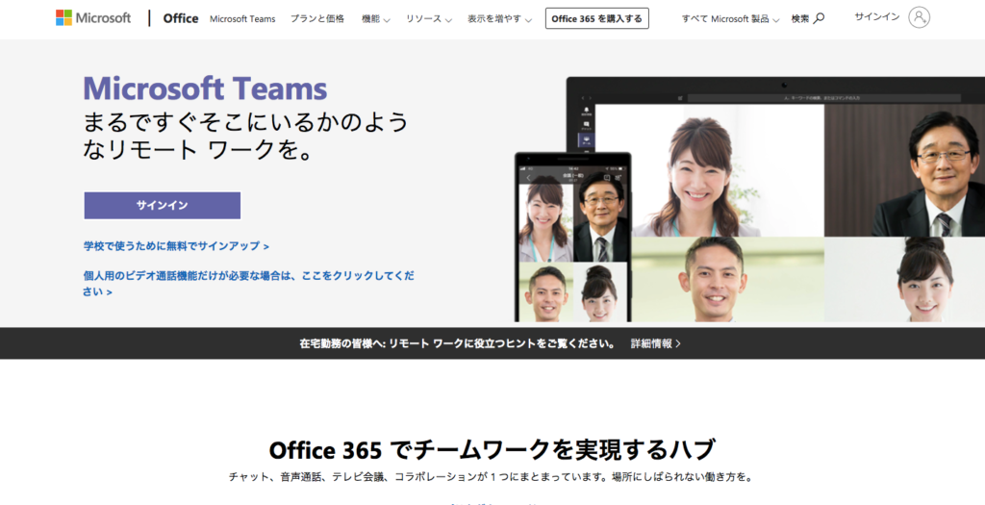
Task: Click the Microsoft Teams purple heading
Action: pos(205,88)
